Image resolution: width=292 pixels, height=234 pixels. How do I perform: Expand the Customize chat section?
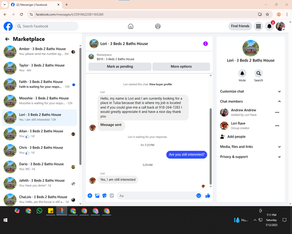click(x=251, y=91)
